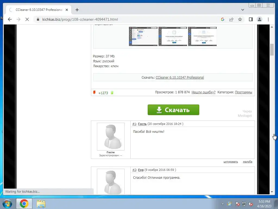Upvote with the green thumbs-up icon
The image size is (278, 209).
112,93
